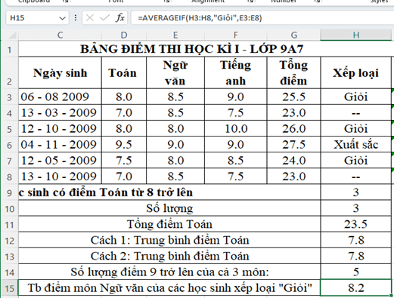Click the "Giỏi" cell in row 7
394x298 pixels.
tap(355, 161)
